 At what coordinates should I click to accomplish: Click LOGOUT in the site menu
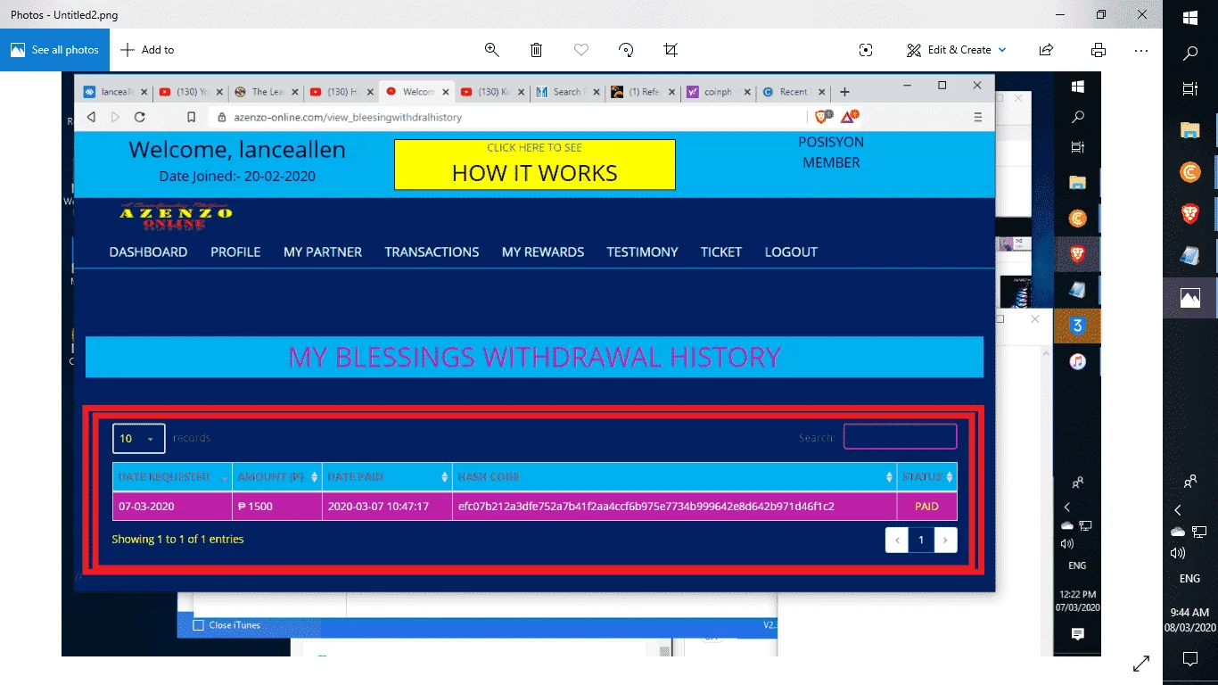(791, 252)
